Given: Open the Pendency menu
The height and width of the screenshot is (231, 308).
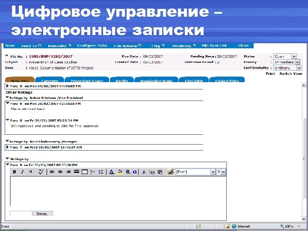Looking at the screenshot, I should click(x=184, y=46).
